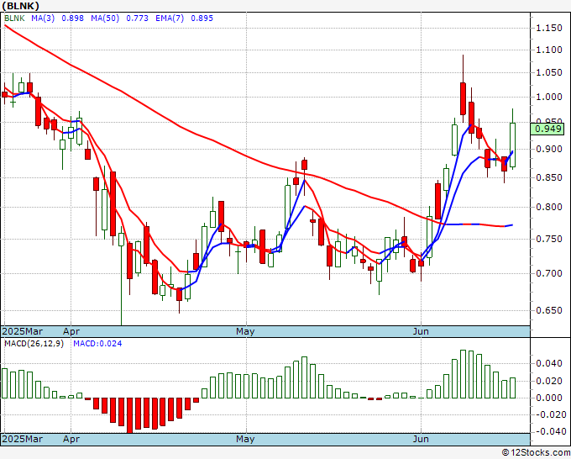The width and height of the screenshot is (571, 459).
Task: Click the 1.150 price axis label
Action: pyautogui.click(x=549, y=28)
